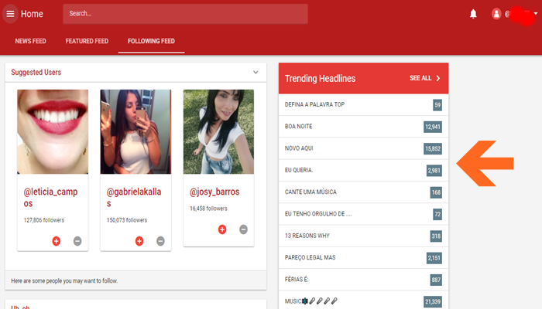
Task: Click the 21,339 count badge
Action: pyautogui.click(x=433, y=302)
